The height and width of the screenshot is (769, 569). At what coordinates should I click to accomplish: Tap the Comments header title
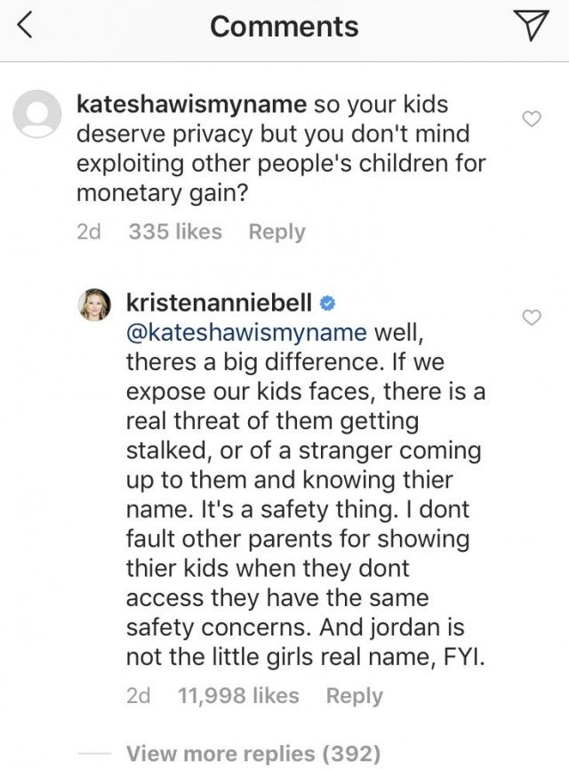(284, 27)
